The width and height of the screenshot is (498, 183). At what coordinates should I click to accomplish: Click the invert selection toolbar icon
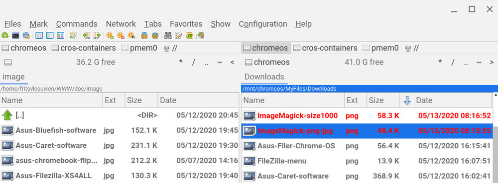[131, 35]
